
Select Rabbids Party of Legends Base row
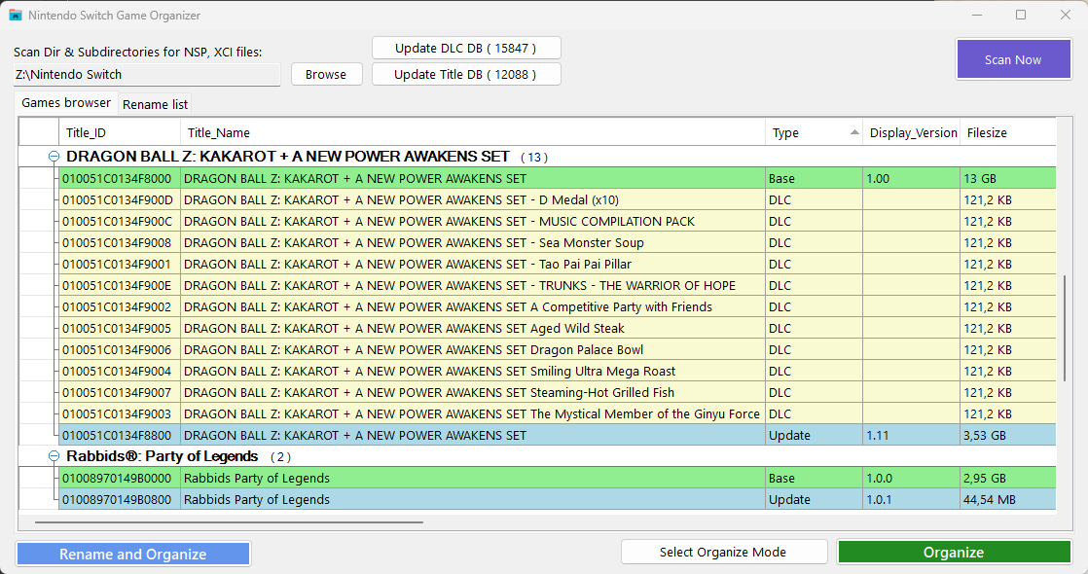click(x=558, y=479)
